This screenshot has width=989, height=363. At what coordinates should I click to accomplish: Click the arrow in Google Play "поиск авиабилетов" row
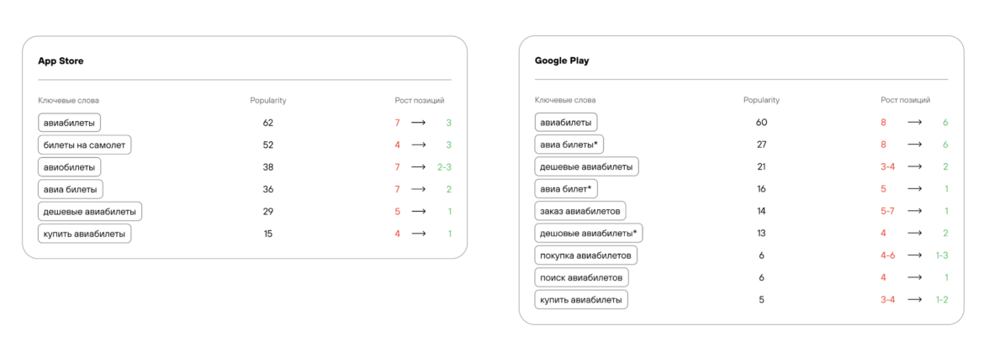click(914, 277)
